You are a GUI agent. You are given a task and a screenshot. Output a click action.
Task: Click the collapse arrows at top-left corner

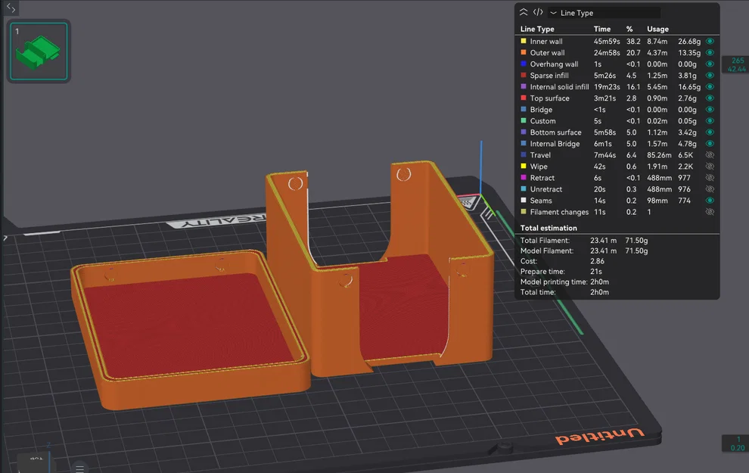point(11,8)
